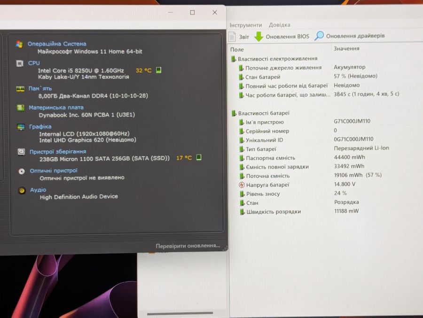Click the value 11188 mW
This screenshot has height=318, width=423.
(x=346, y=211)
